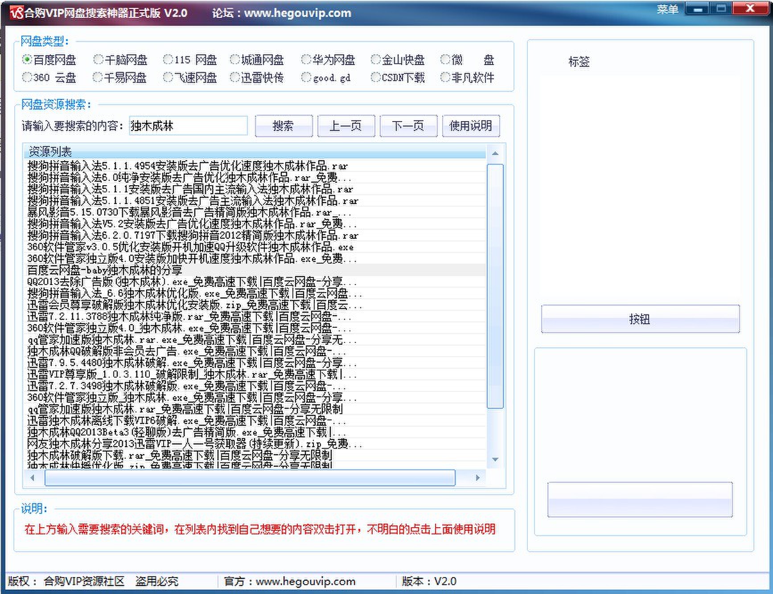
Task: Select row 搜狗拼音输入法5.1.1安装版去广告国内主流输入法
Action: tap(255, 189)
